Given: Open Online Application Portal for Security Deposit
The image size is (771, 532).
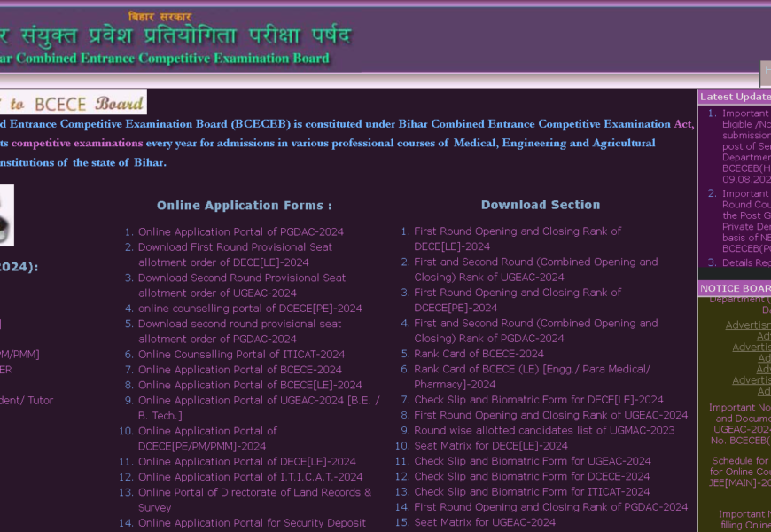Looking at the screenshot, I should click(252, 523).
